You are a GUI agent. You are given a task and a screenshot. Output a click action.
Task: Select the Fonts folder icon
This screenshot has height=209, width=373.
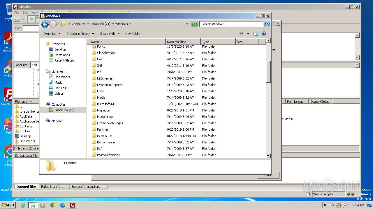click(94, 46)
